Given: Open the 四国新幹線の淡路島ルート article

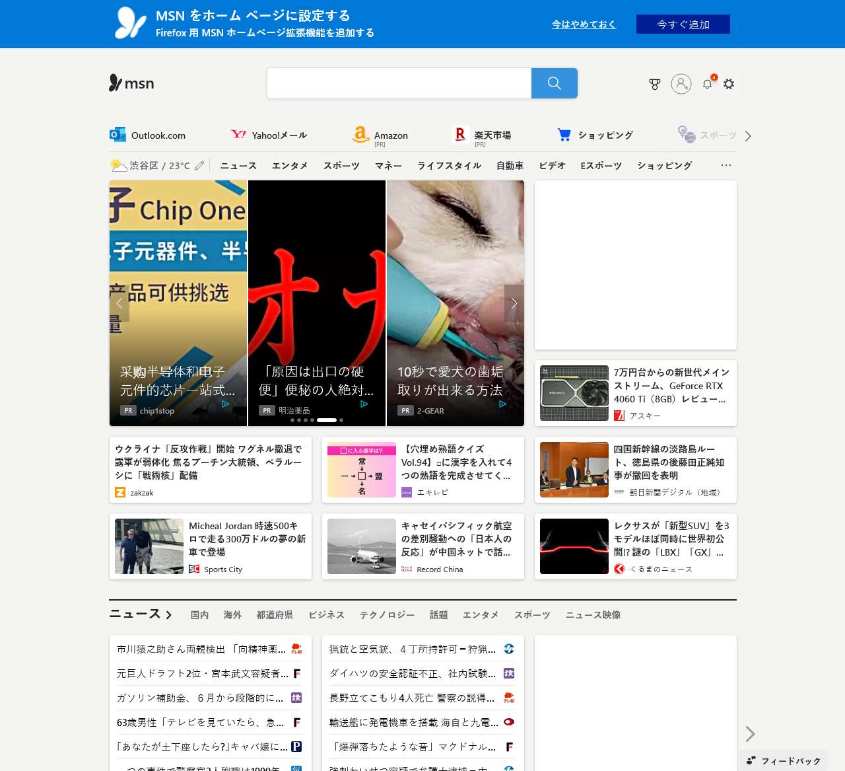Looking at the screenshot, I should click(x=636, y=470).
